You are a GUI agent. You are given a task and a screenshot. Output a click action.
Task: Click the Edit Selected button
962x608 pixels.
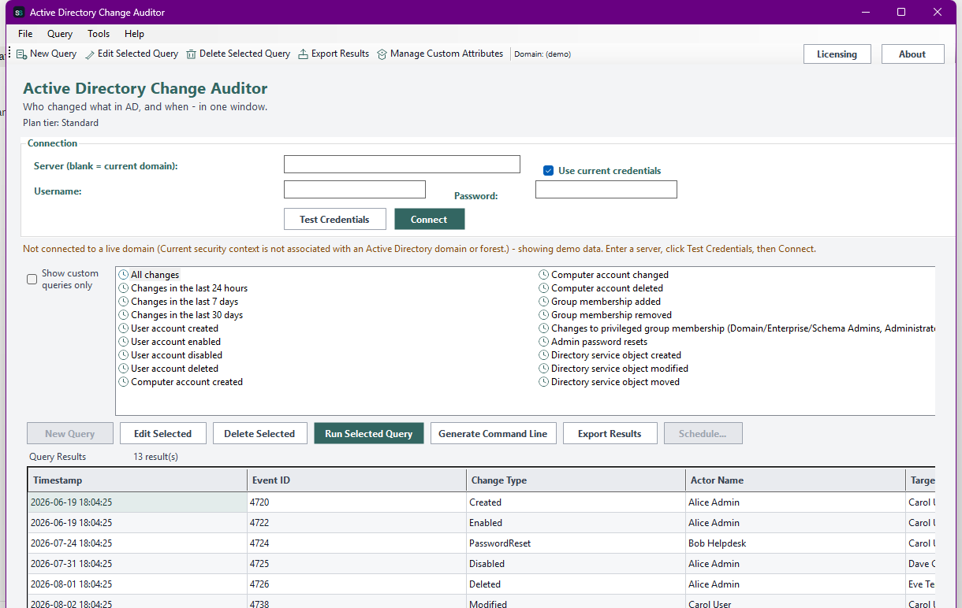coord(162,433)
